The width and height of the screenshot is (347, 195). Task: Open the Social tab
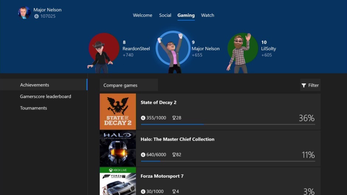coord(165,15)
